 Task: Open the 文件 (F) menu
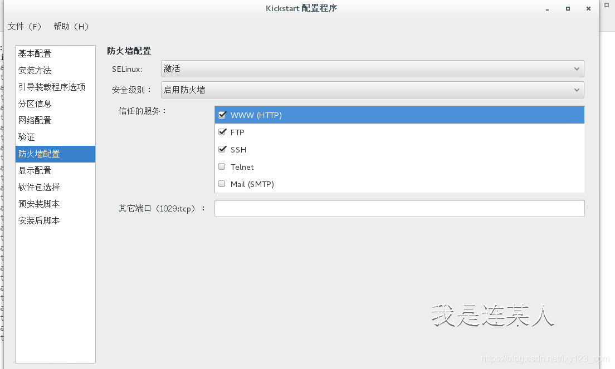pyautogui.click(x=25, y=26)
